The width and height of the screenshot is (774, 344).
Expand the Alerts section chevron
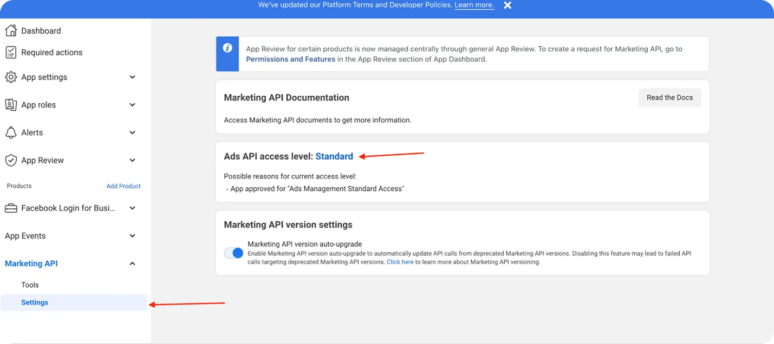pyautogui.click(x=133, y=133)
